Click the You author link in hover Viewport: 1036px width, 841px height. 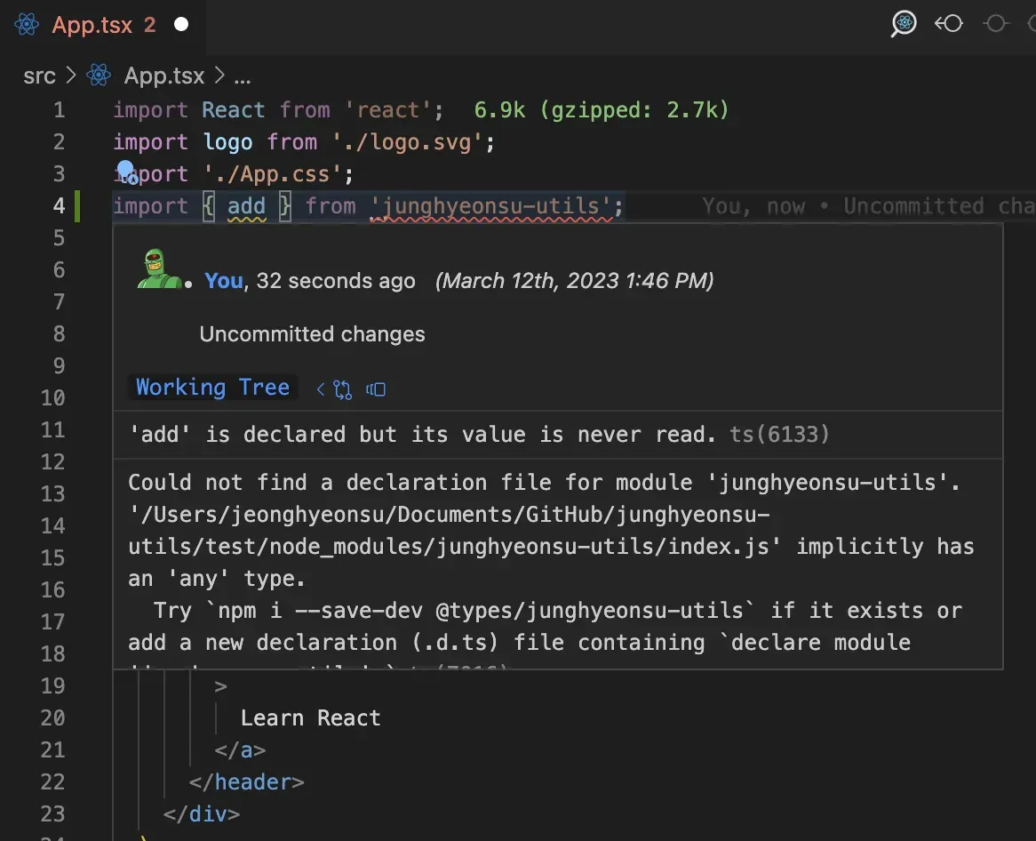[x=223, y=281]
